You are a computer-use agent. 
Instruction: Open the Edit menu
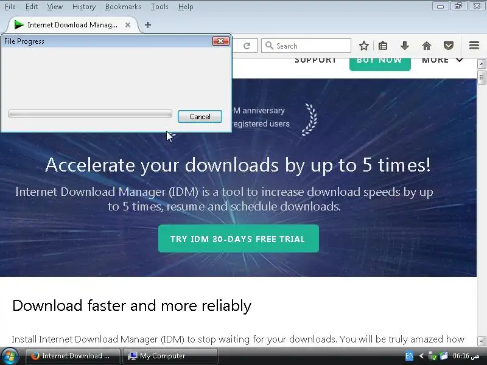coord(32,7)
